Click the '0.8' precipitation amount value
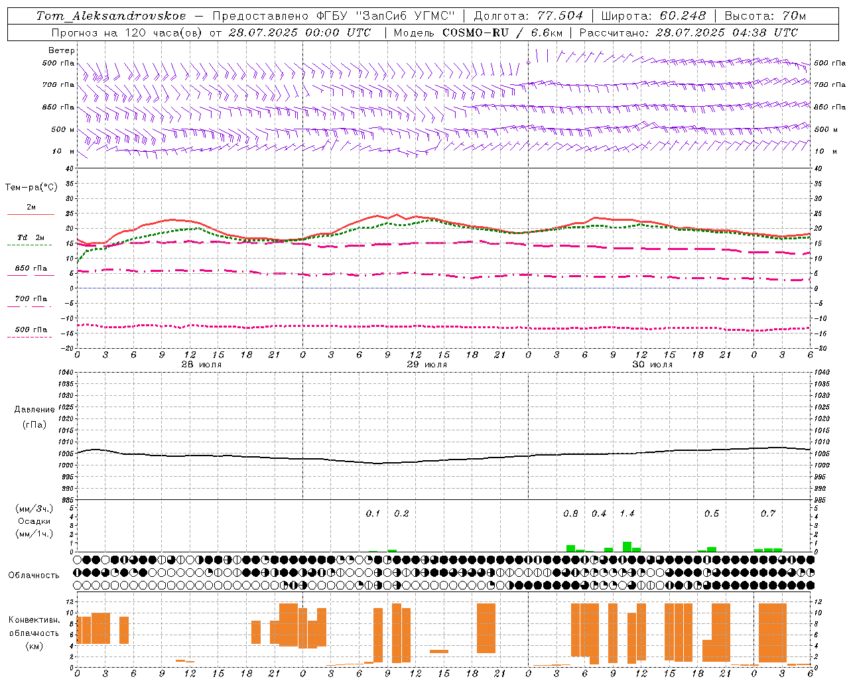The width and height of the screenshot is (849, 679). (570, 514)
